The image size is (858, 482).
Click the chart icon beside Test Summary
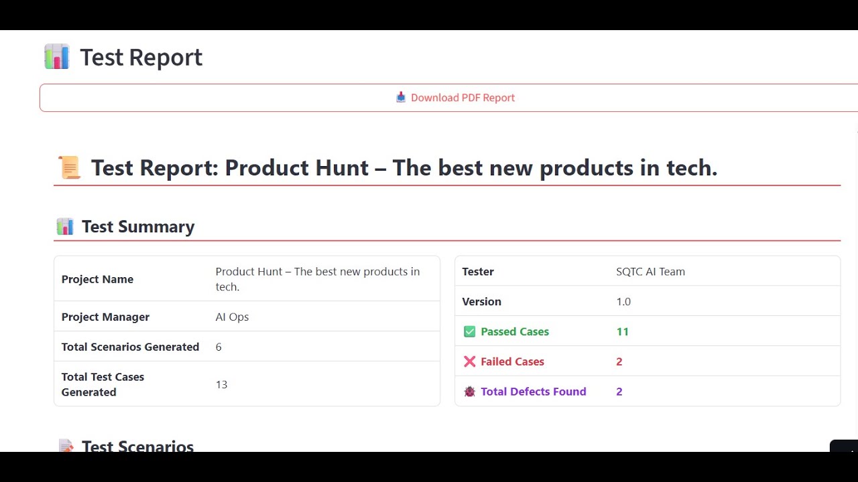[65, 226]
